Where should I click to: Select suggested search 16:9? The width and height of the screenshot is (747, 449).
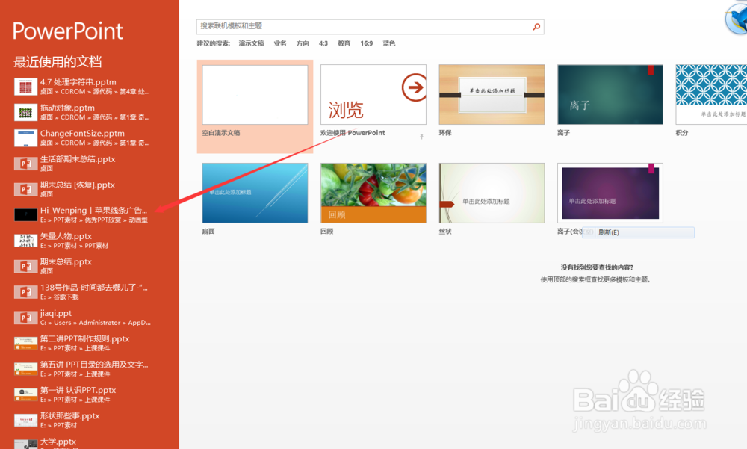click(366, 43)
